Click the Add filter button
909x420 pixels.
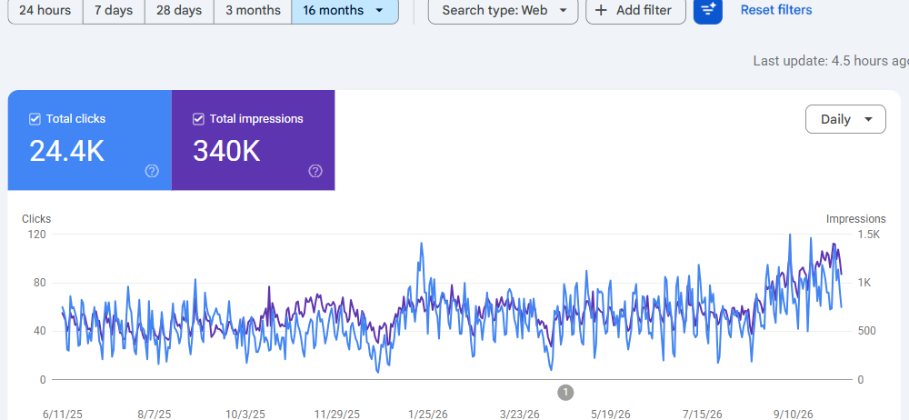pyautogui.click(x=635, y=10)
